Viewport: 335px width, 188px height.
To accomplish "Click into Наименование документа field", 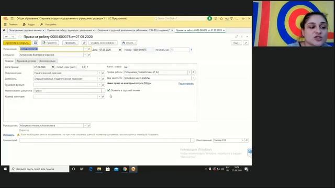I will click(68, 91).
